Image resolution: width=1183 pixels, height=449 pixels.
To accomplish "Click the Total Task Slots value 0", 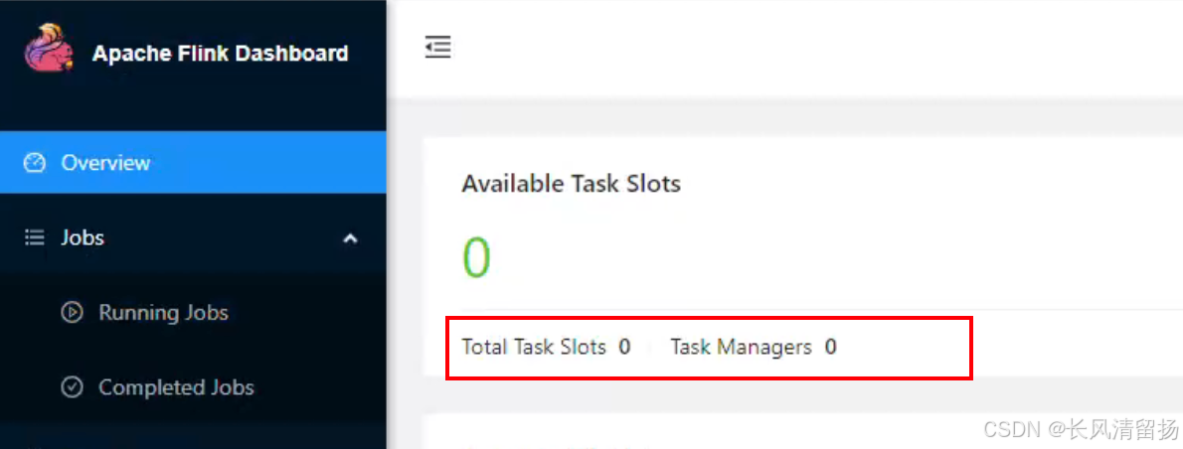I will tap(624, 347).
